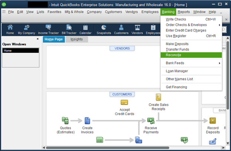Choose Write Checks from Banking menu

pyautogui.click(x=191, y=19)
